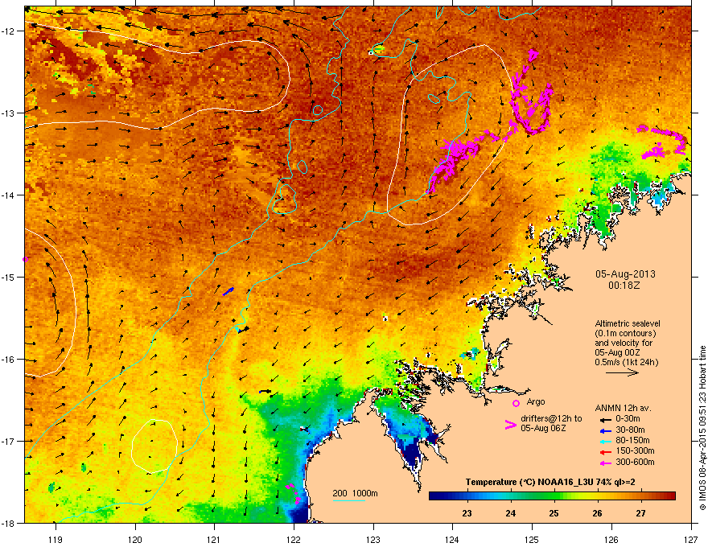The width and height of the screenshot is (708, 547).
Task: Click longitude axis label 125
Action: click(532, 539)
